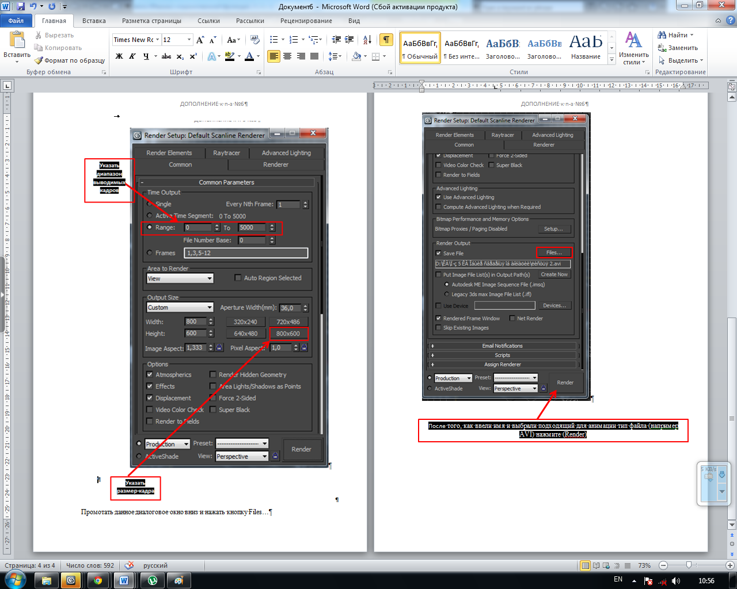Open the font size dropdown showing 12

[189, 40]
